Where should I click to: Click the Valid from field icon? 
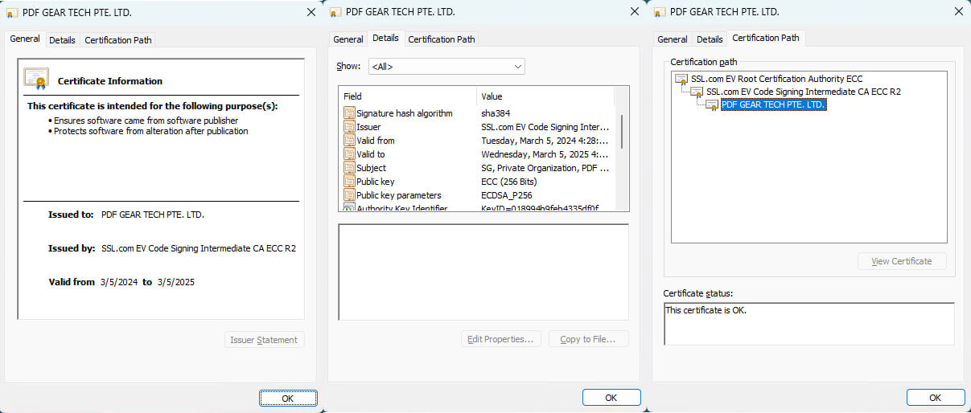349,141
